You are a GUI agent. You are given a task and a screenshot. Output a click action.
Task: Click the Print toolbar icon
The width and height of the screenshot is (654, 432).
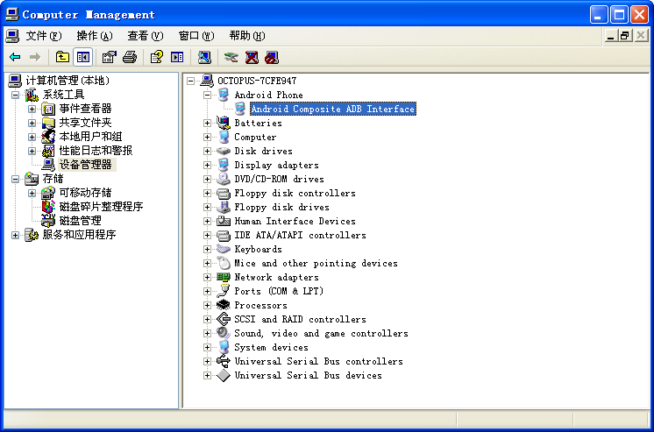130,57
